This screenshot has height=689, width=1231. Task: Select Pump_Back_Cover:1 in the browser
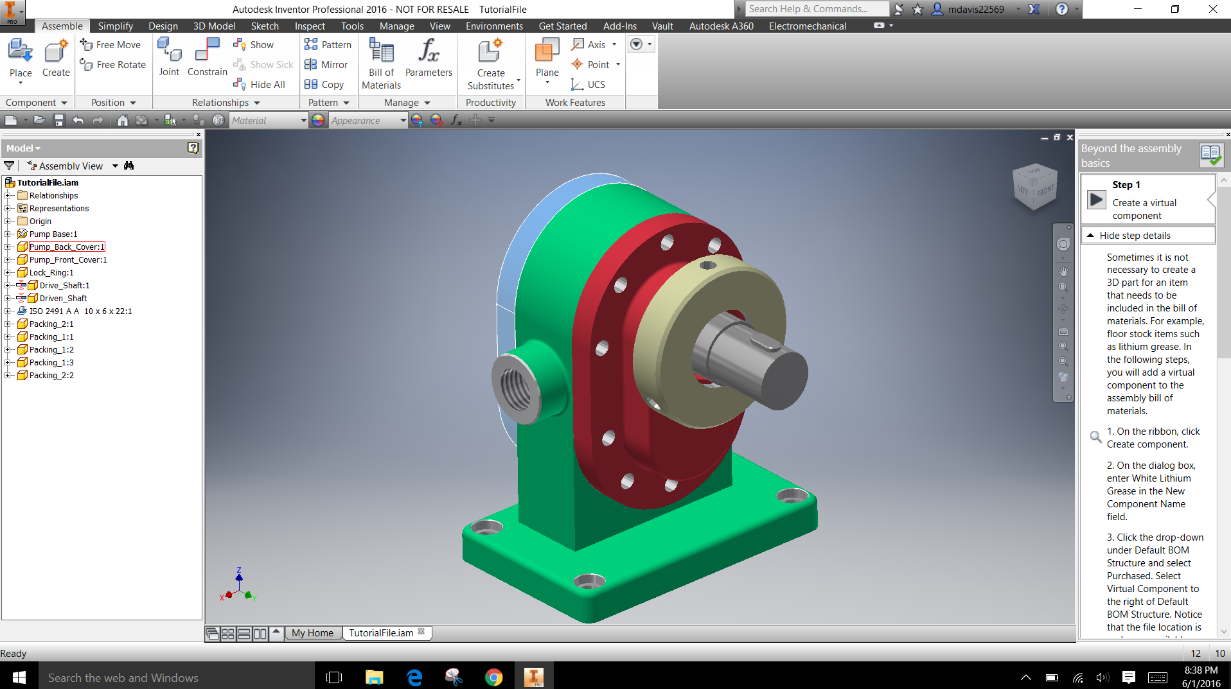[x=67, y=247]
